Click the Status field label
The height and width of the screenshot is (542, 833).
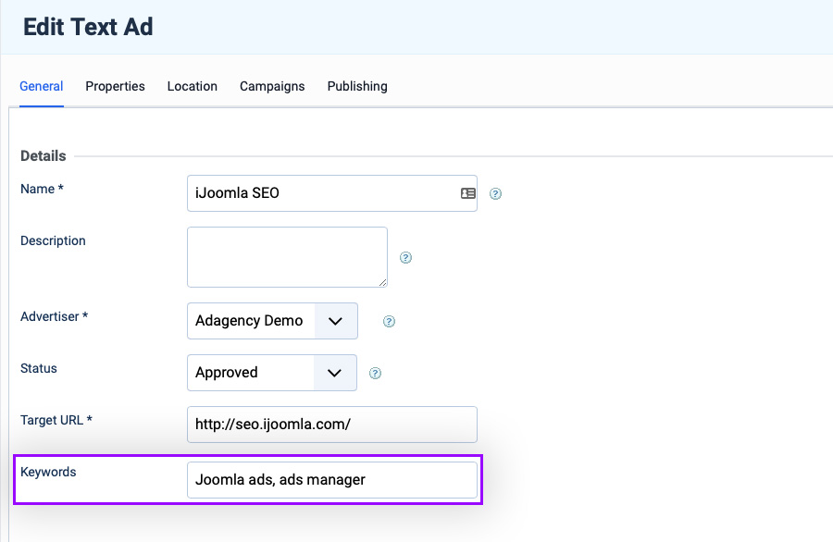point(39,368)
